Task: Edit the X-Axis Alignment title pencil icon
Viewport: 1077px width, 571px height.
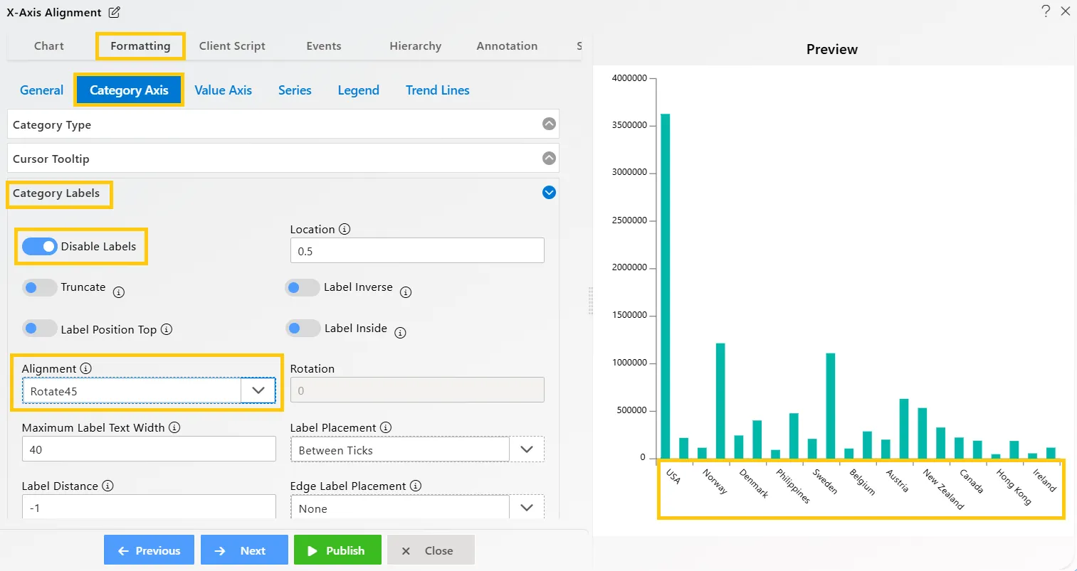Action: coord(115,12)
